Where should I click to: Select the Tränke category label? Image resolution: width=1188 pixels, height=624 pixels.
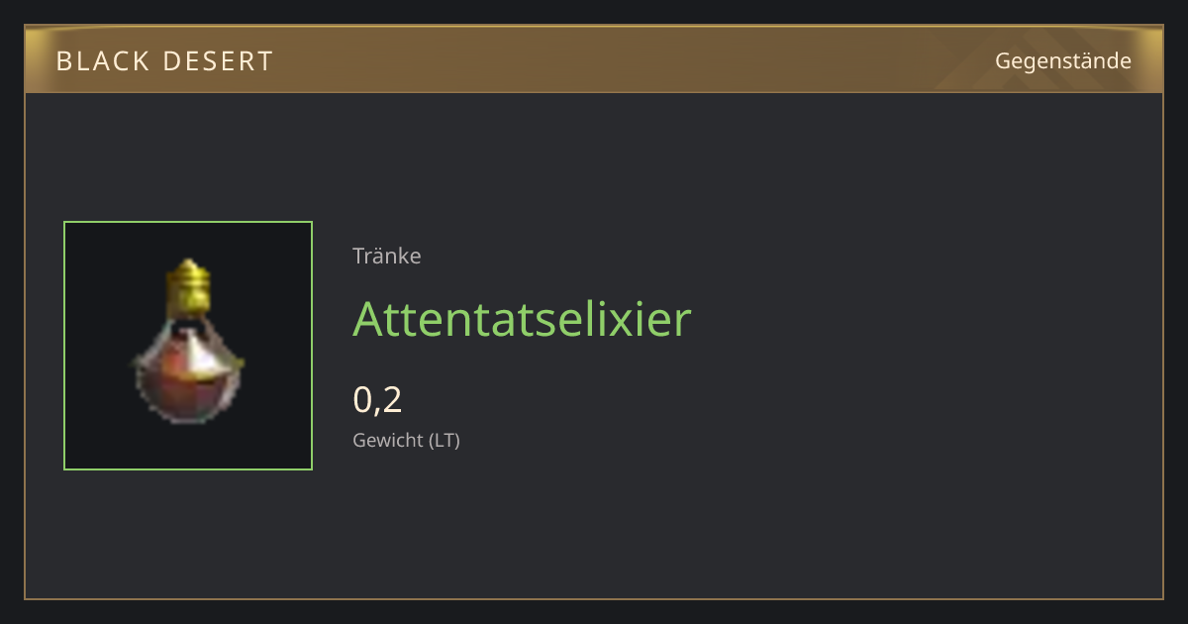[x=387, y=256]
